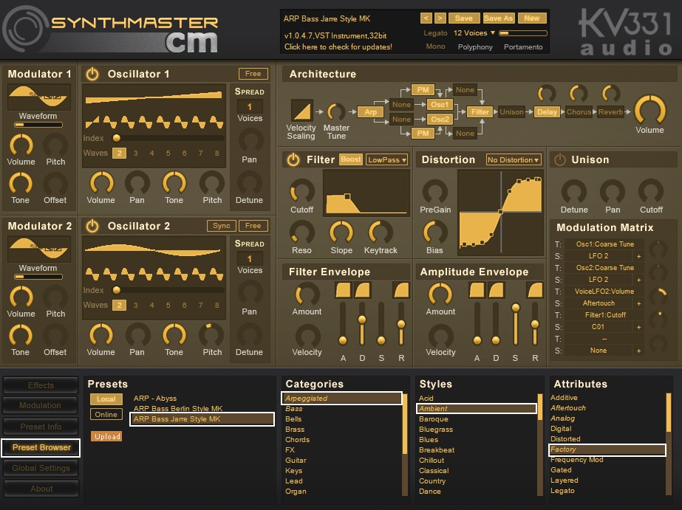The image size is (682, 510).
Task: Open the Aftertouch source dropdown
Action: pos(599,303)
